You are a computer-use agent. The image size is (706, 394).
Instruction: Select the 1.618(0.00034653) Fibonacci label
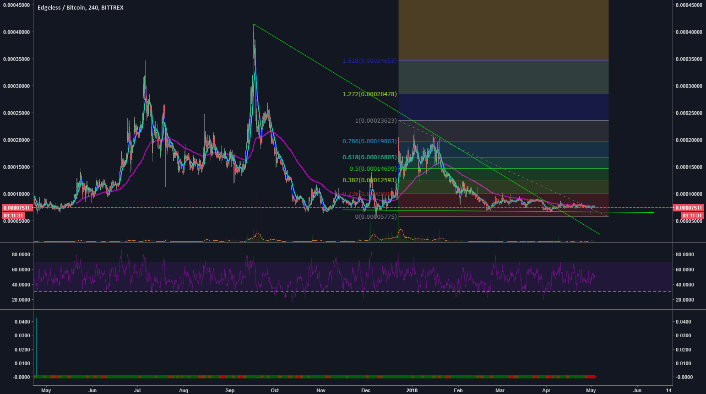369,61
